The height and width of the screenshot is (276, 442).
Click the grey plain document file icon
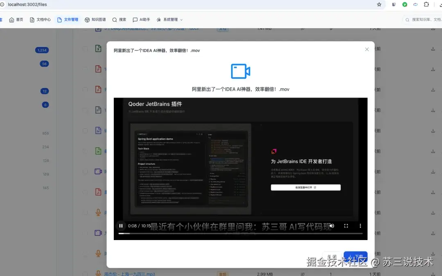point(98,110)
